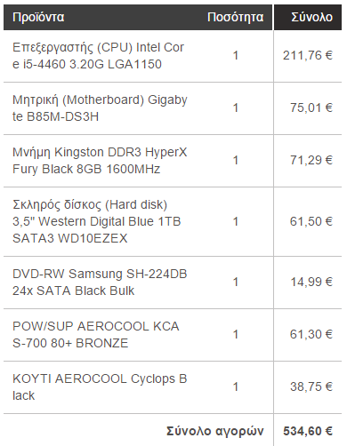Click the CPU row quantity value
Screen dimensions: 347x446
(236, 55)
